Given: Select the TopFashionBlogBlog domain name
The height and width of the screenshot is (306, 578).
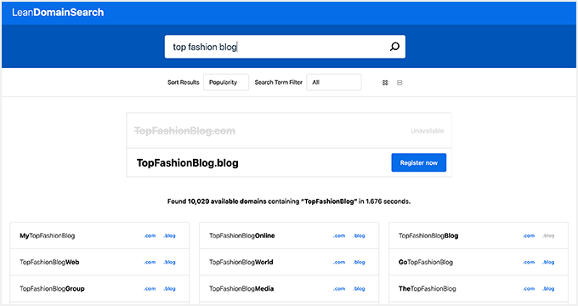Looking at the screenshot, I should coord(428,235).
